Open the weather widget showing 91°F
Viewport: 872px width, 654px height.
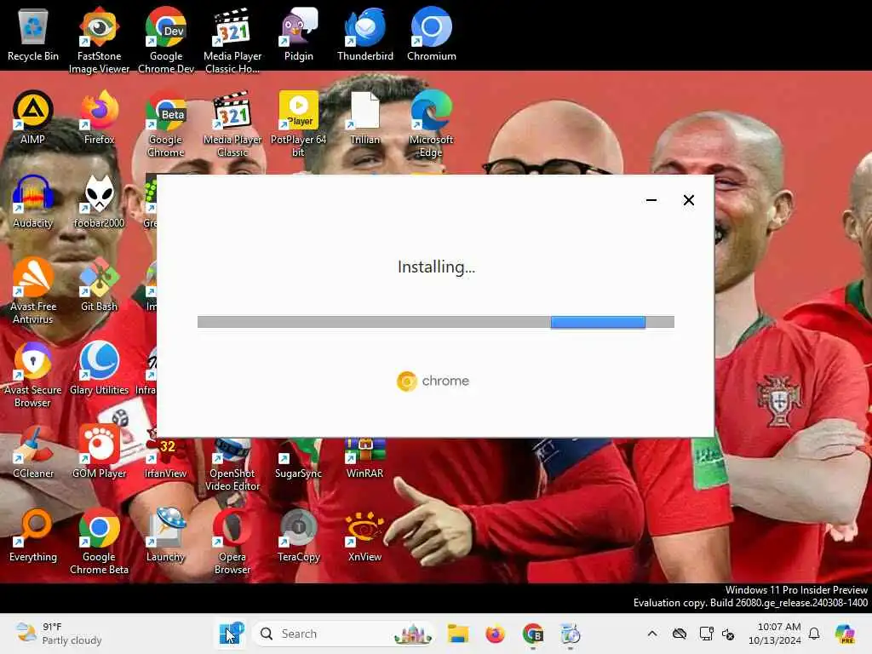58,634
